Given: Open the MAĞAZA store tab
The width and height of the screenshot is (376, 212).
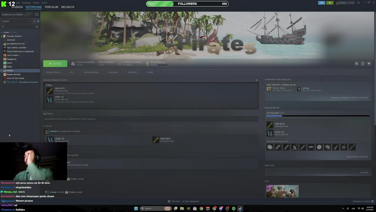Looking at the screenshot, I should [17, 7].
